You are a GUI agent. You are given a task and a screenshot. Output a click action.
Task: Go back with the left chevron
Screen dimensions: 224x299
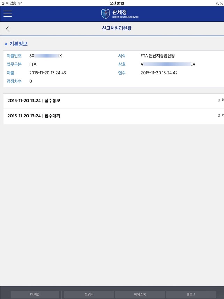[8, 29]
